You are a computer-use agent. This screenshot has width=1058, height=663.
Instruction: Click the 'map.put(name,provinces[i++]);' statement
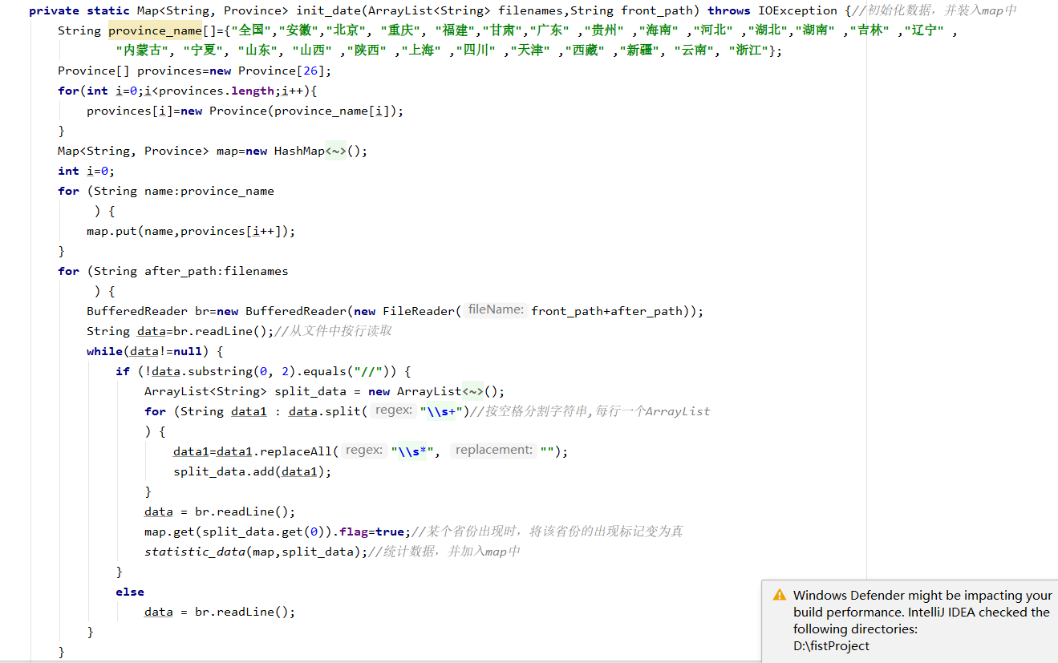coord(191,231)
